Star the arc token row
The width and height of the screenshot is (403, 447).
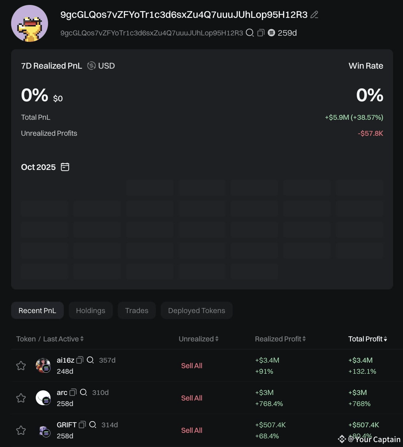(x=21, y=398)
